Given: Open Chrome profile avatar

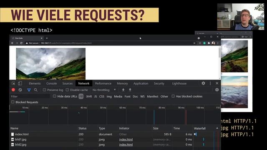Looking at the screenshot, I should (213, 43).
